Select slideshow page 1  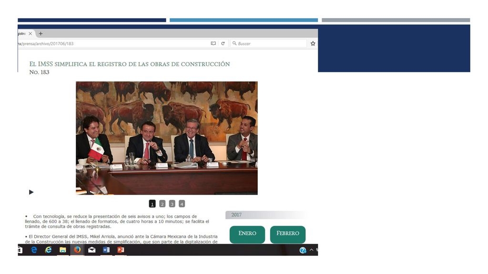pyautogui.click(x=152, y=204)
